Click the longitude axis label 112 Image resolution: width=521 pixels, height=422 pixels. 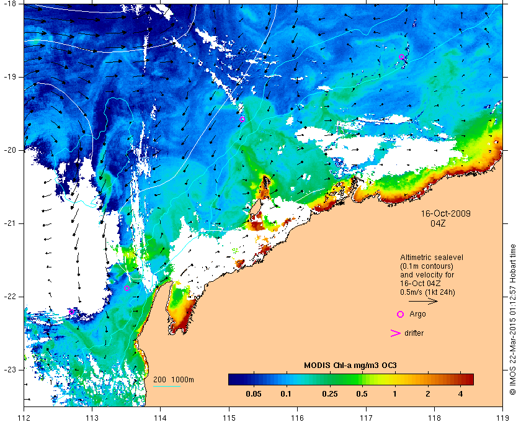pyautogui.click(x=24, y=418)
